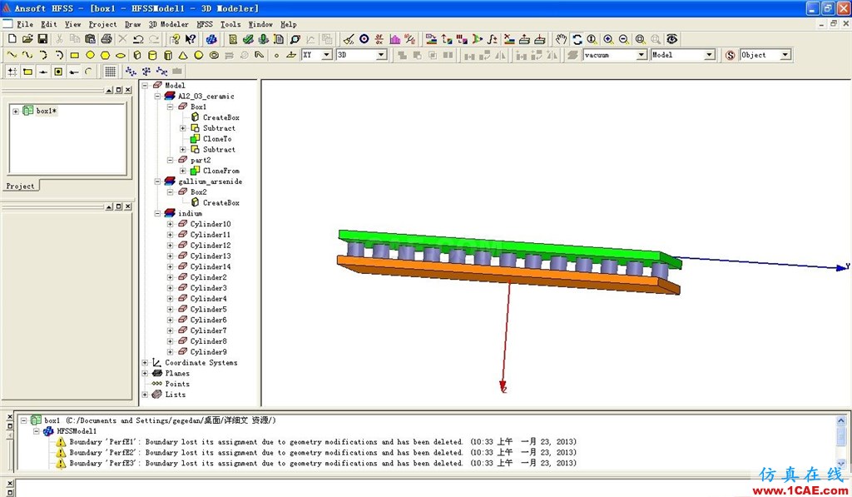Image resolution: width=852 pixels, height=497 pixels.
Task: Open the 3D movement mode dropdown
Action: coord(381,55)
